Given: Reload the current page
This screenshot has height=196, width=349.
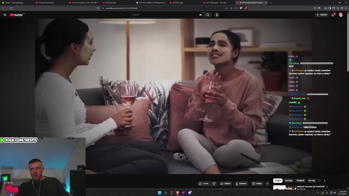Looking at the screenshot, I should [11, 8].
